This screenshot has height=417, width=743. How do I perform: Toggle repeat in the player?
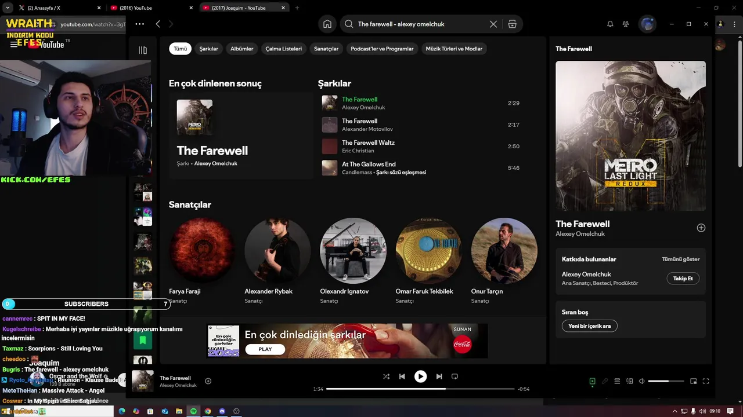(x=455, y=376)
